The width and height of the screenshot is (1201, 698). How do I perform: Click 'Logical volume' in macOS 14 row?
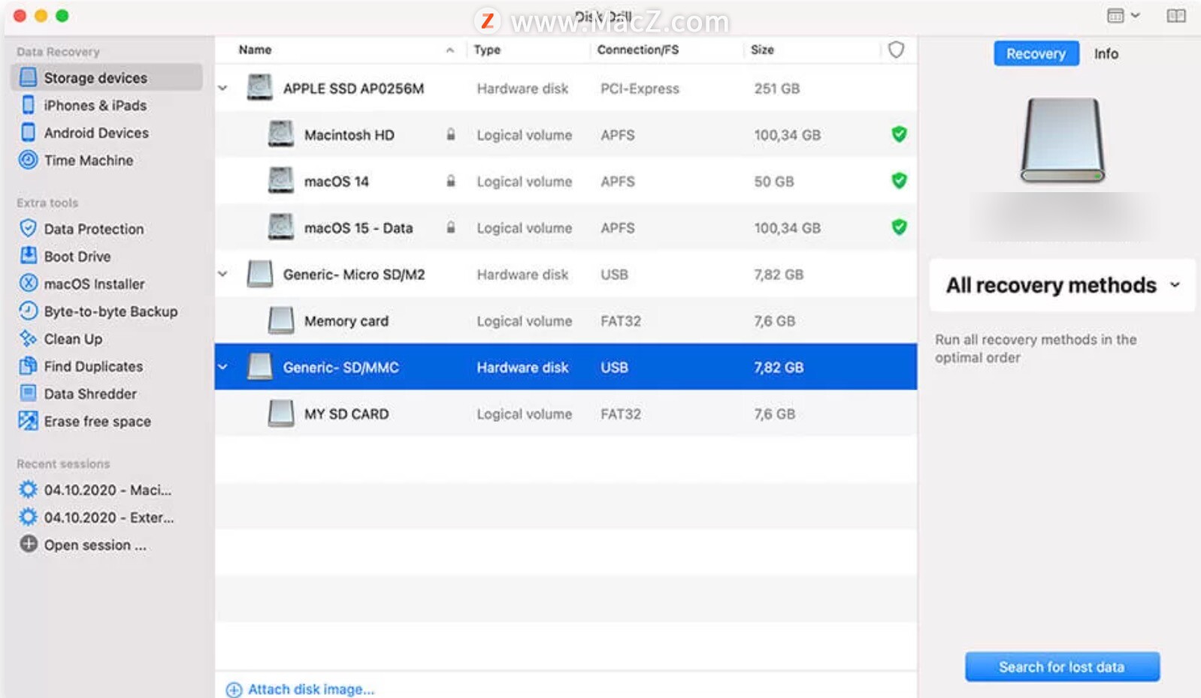pos(524,181)
